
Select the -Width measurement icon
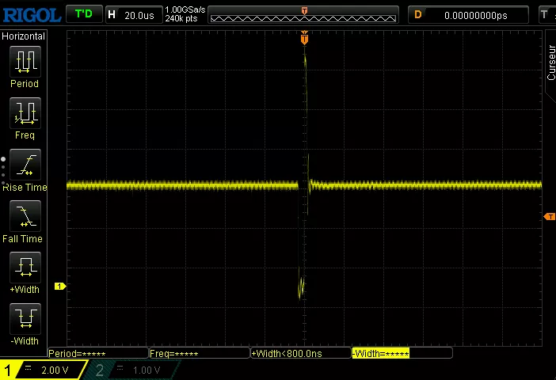click(25, 318)
